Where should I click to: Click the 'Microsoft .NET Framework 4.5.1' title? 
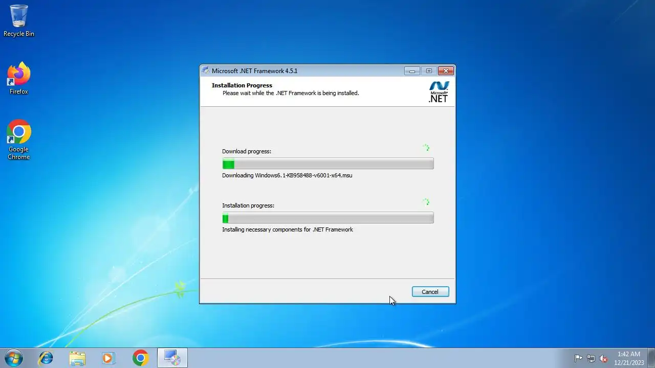254,71
